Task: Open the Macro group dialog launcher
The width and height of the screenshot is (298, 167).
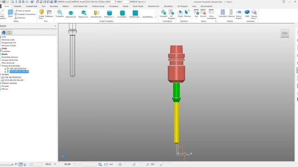Action: click(216, 21)
